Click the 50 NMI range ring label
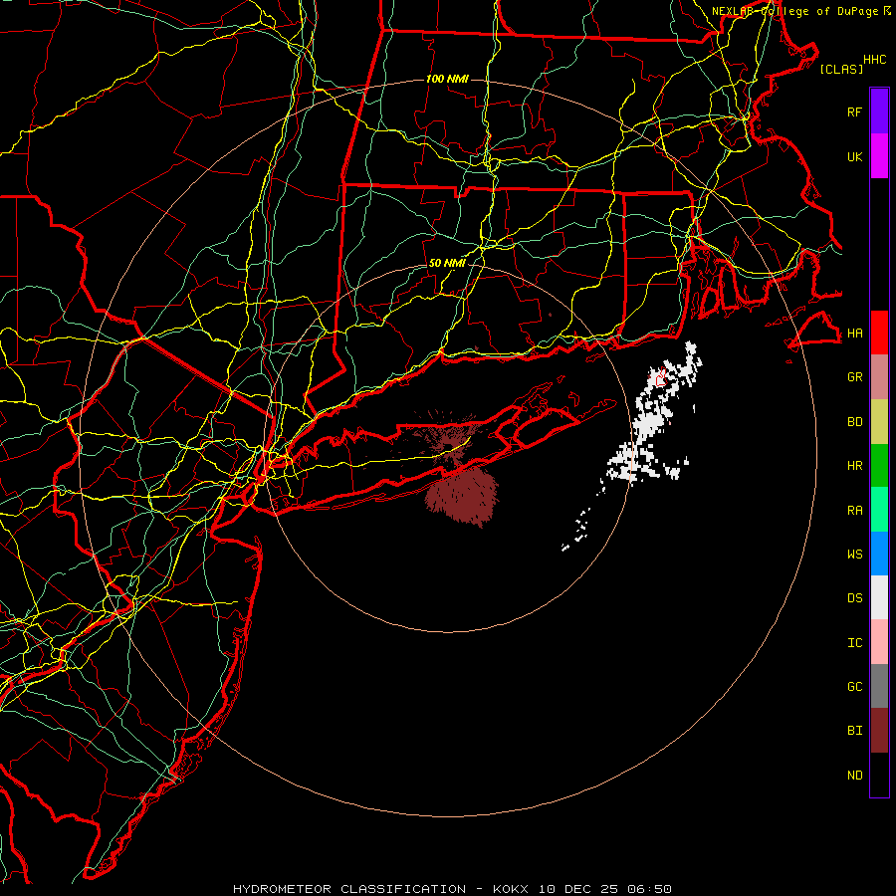The height and width of the screenshot is (896, 896). click(x=447, y=263)
